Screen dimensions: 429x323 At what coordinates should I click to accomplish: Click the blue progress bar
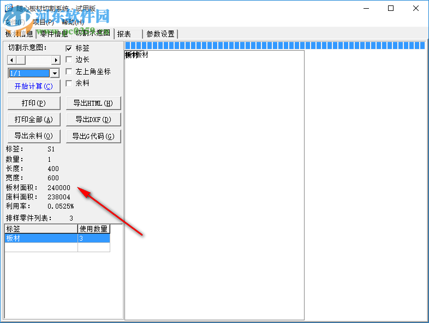coord(275,45)
